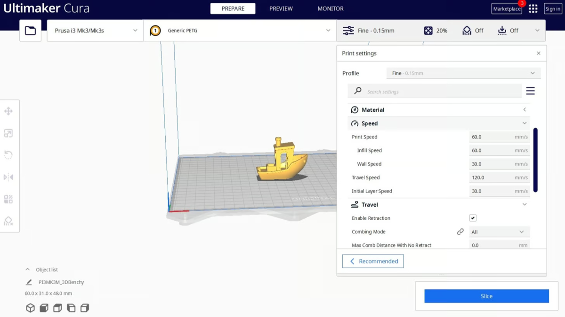Click the print profile sliders icon
The image size is (565, 317).
[x=348, y=31]
